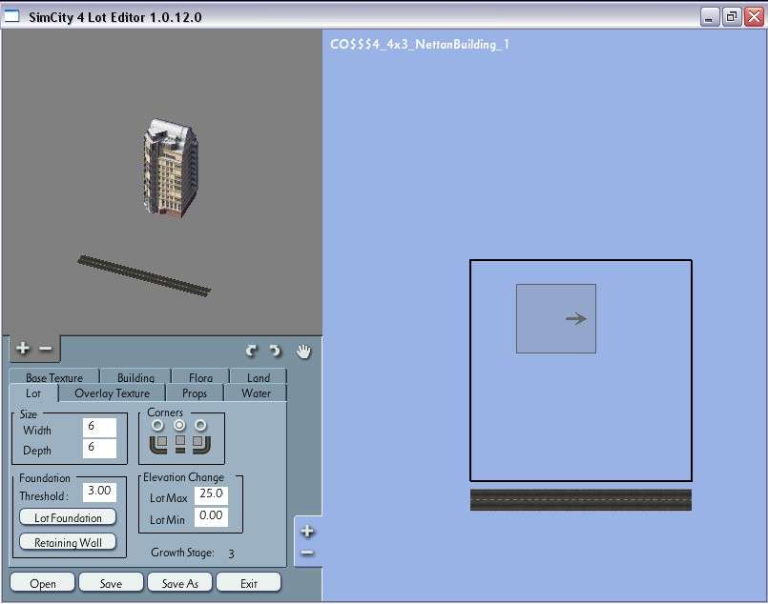The image size is (768, 604).
Task: Zoom out the 3D preview with minus icon
Action: click(46, 349)
